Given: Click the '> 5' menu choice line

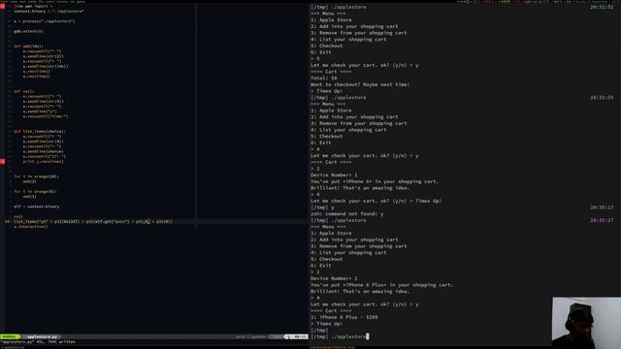Looking at the screenshot, I should coord(315,58).
